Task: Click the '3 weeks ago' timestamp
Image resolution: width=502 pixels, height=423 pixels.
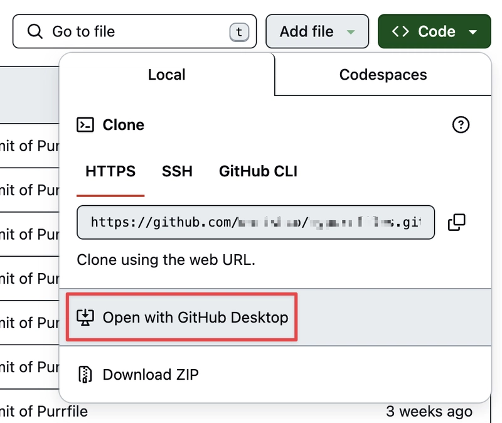Action: [429, 412]
